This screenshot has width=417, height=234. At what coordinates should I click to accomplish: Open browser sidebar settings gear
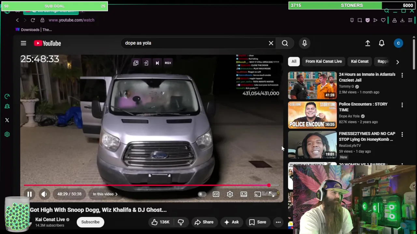click(x=7, y=134)
